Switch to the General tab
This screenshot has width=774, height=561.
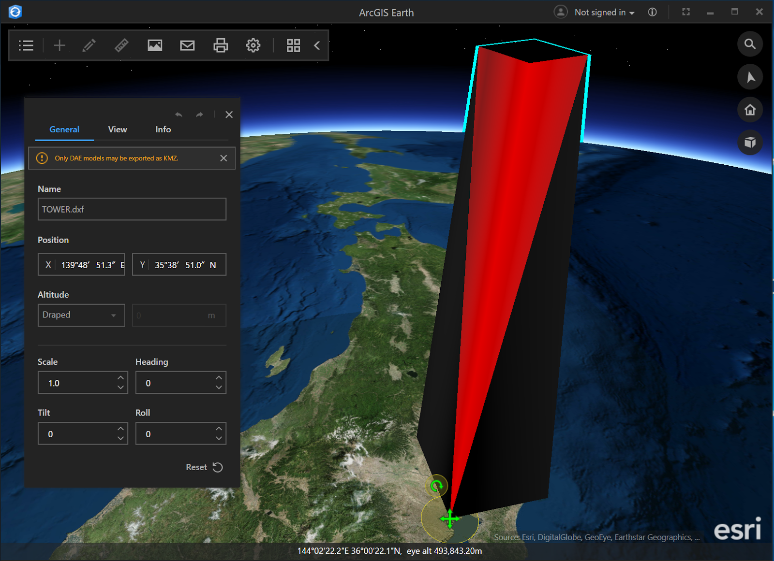pos(64,129)
